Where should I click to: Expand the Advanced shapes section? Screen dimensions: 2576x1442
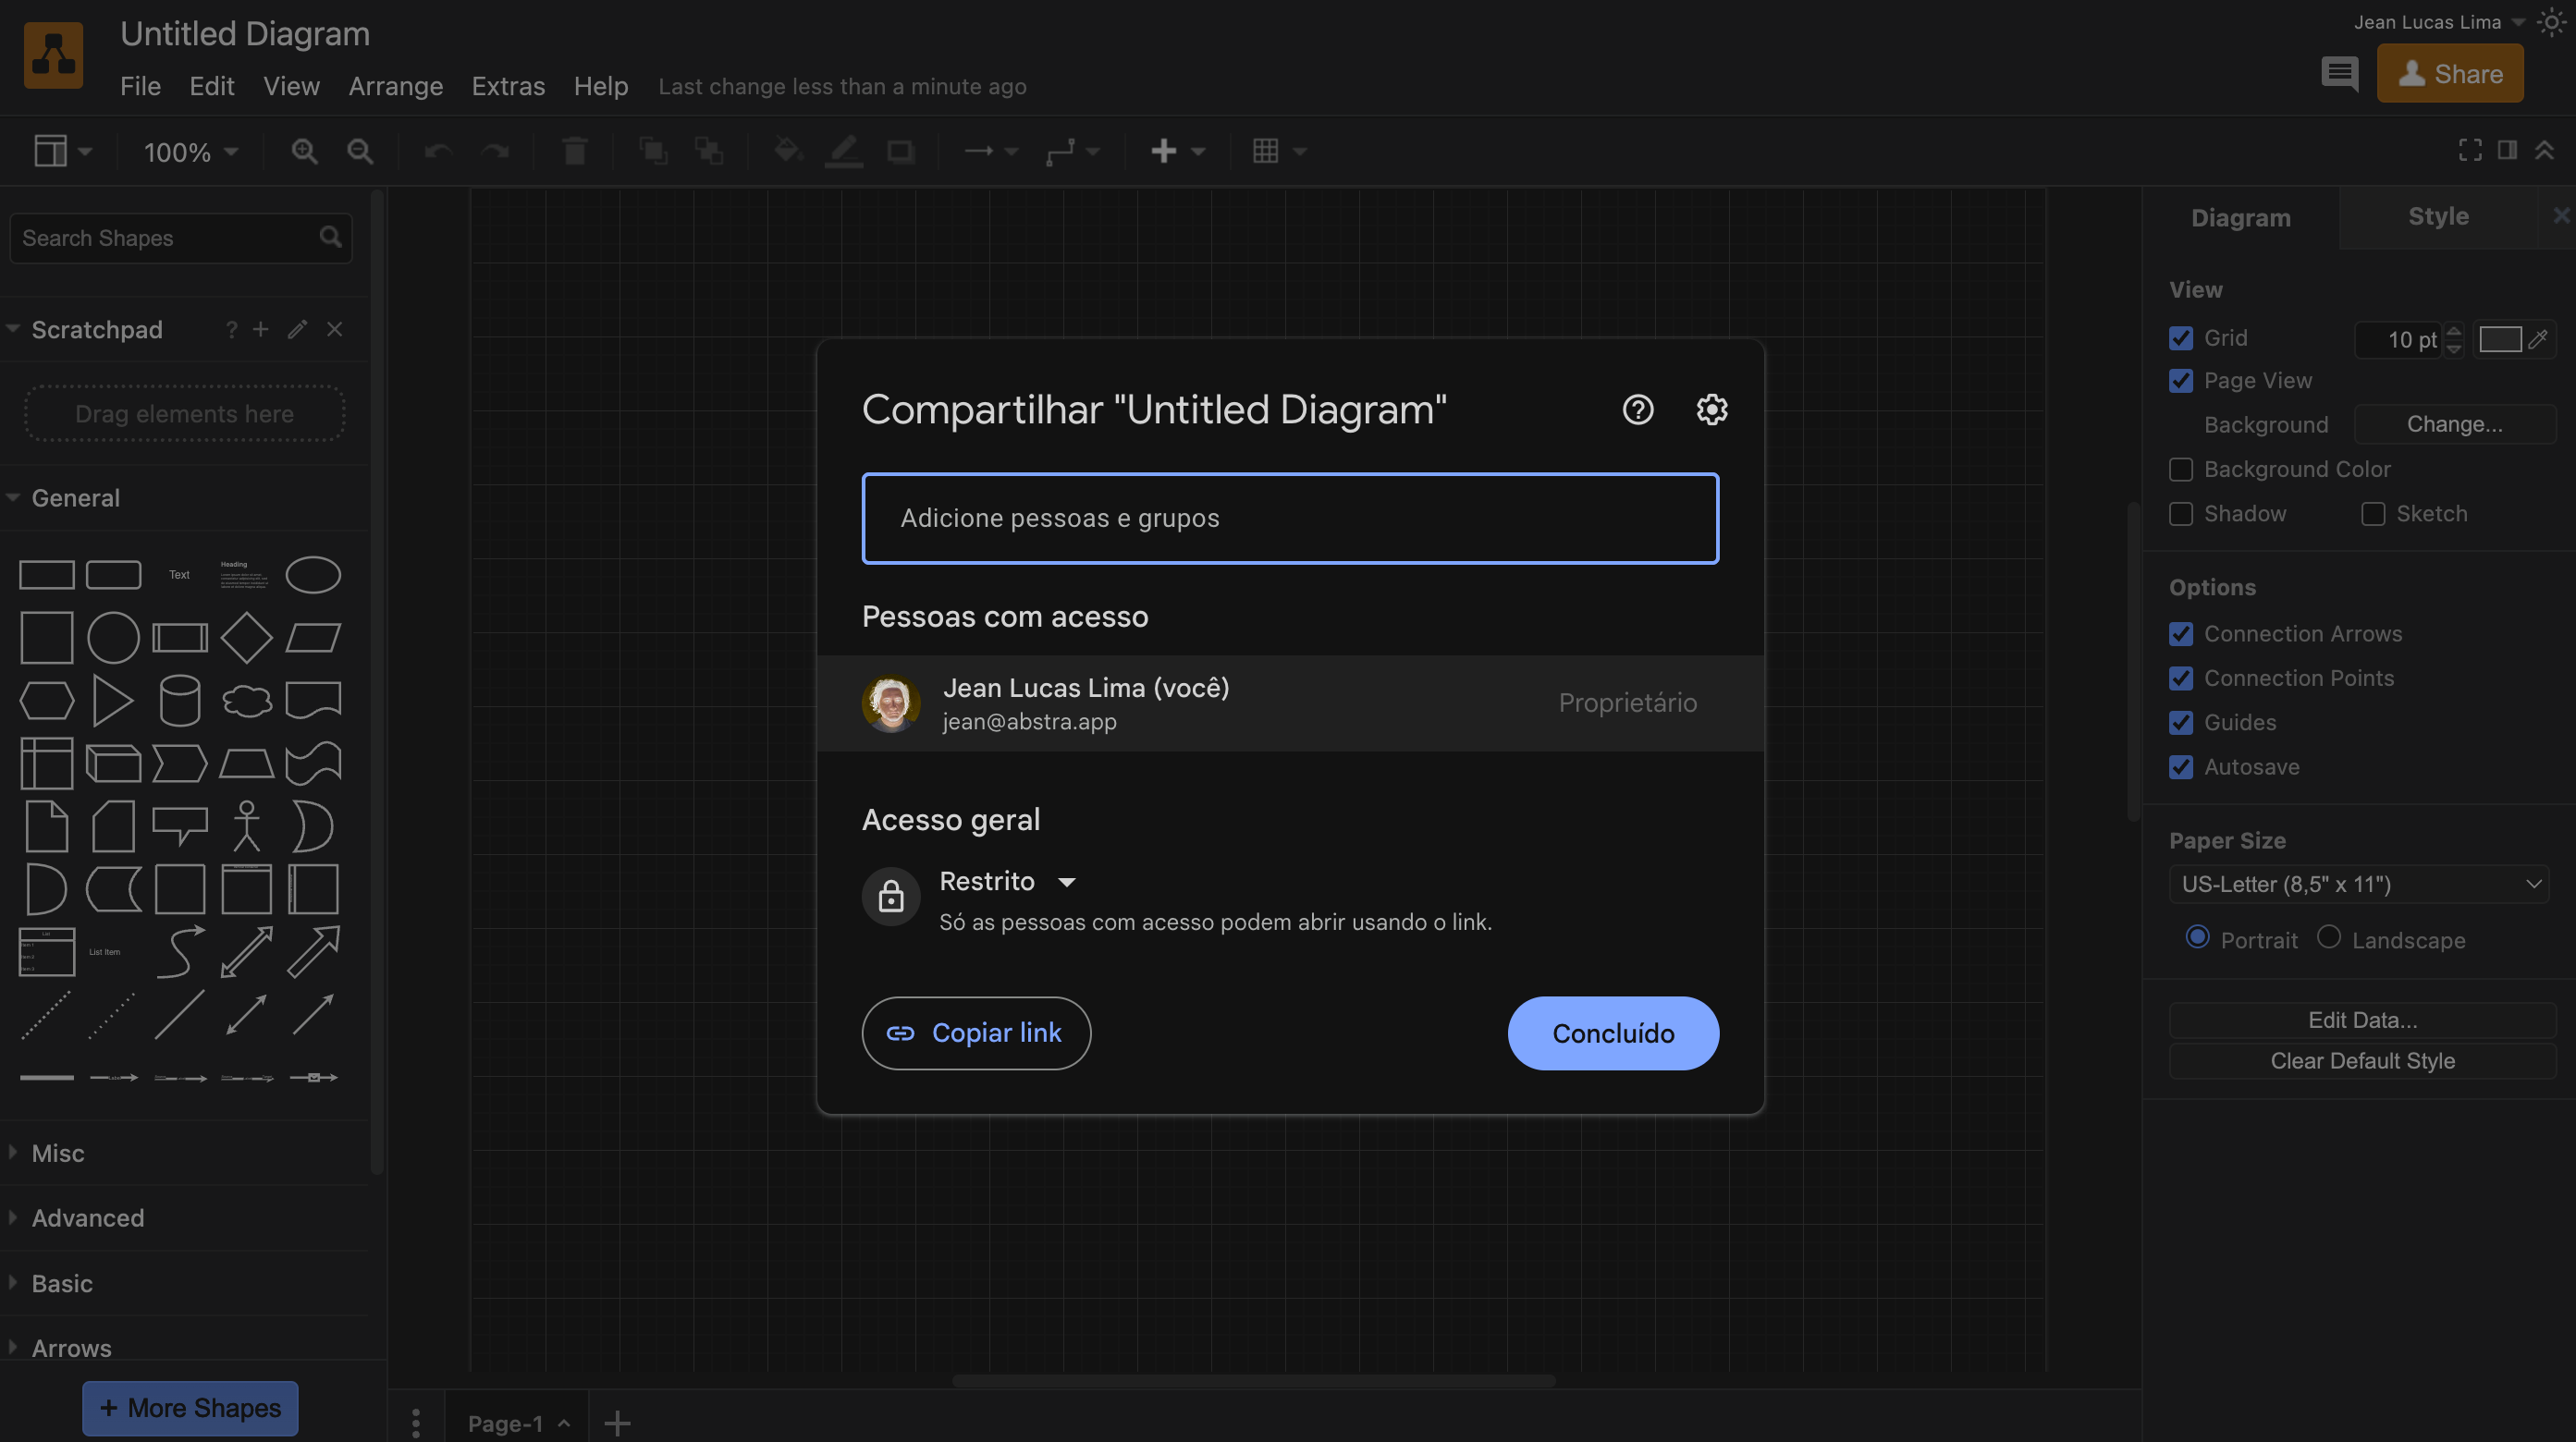(88, 1218)
